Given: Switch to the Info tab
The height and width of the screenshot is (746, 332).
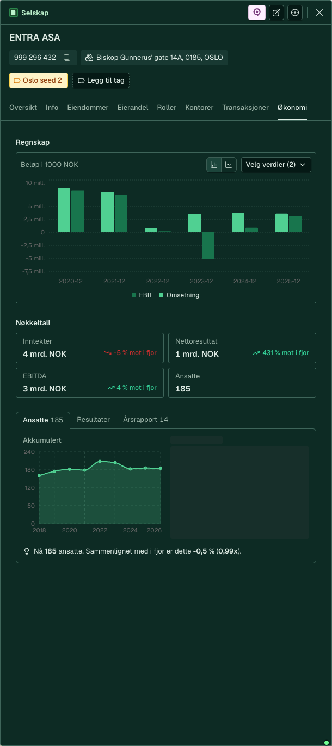Looking at the screenshot, I should (52, 108).
